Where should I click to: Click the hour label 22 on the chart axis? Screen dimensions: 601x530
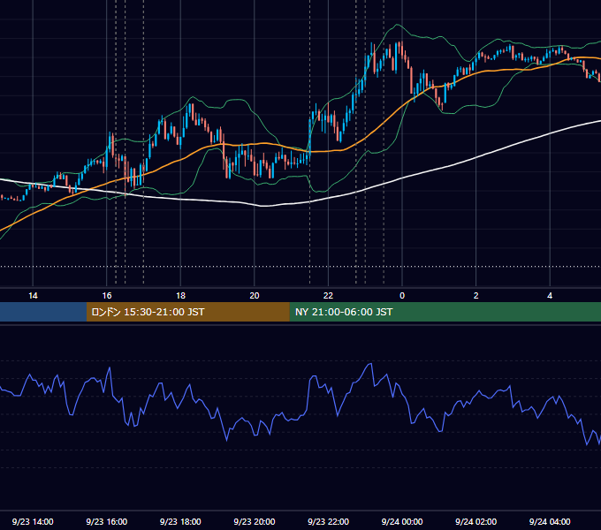pos(329,295)
